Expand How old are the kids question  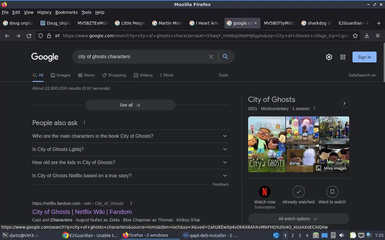click(x=130, y=162)
